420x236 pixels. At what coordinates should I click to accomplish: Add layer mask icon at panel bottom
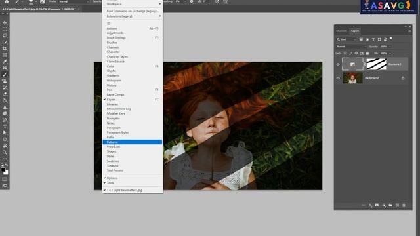(x=377, y=205)
